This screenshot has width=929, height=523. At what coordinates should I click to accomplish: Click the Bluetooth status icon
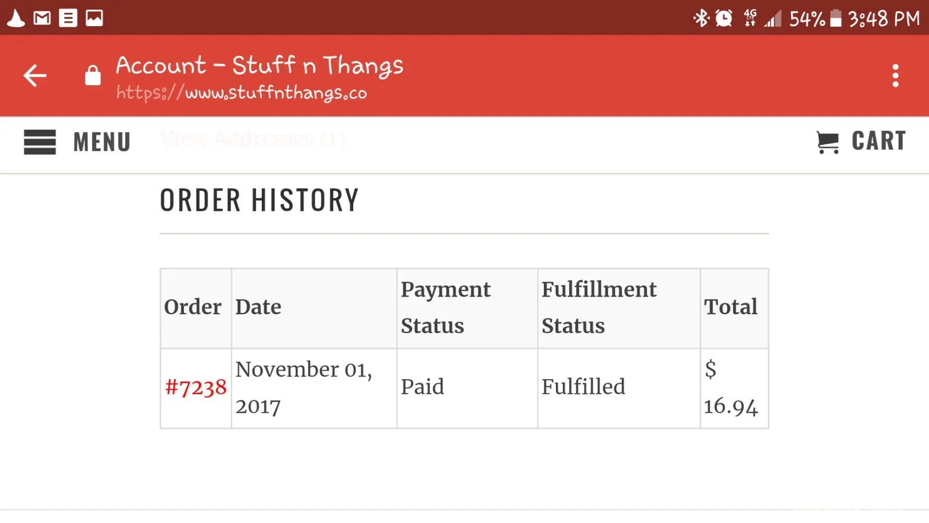(x=701, y=18)
